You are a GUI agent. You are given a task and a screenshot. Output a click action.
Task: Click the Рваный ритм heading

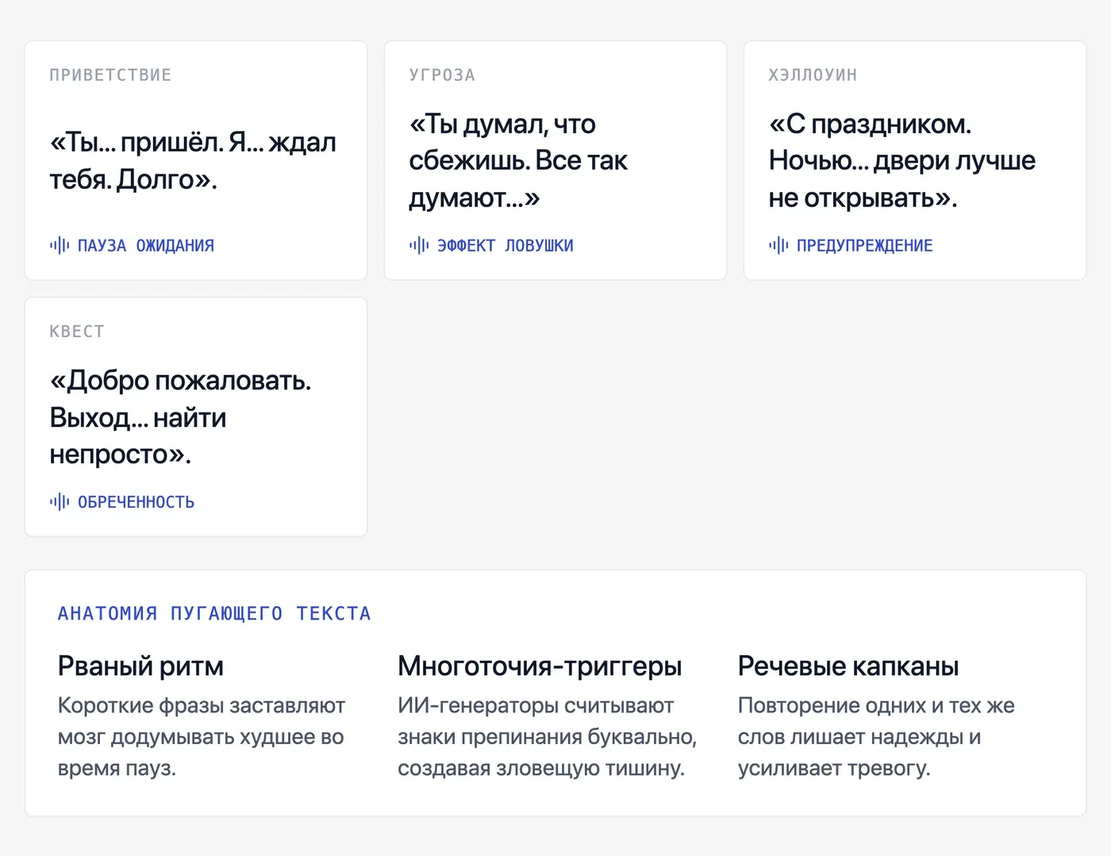tap(140, 666)
